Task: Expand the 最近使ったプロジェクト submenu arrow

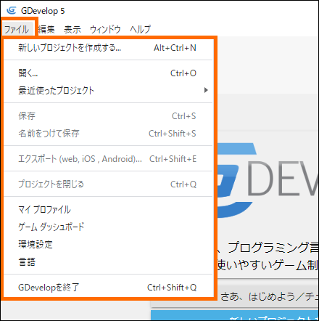Action: (206, 90)
